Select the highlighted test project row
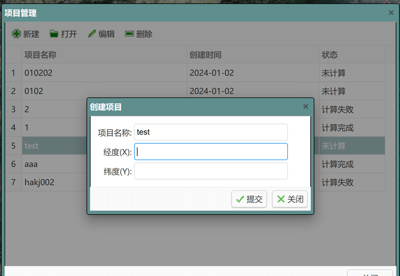Viewport: 400px width, 276px height. [46, 146]
